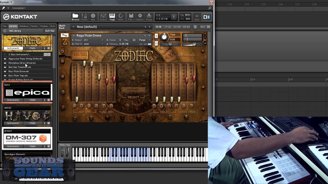Image resolution: width=328 pixels, height=184 pixels.
Task: Open the Bass Instruments folder dropdown arrow
Action: click(45, 54)
